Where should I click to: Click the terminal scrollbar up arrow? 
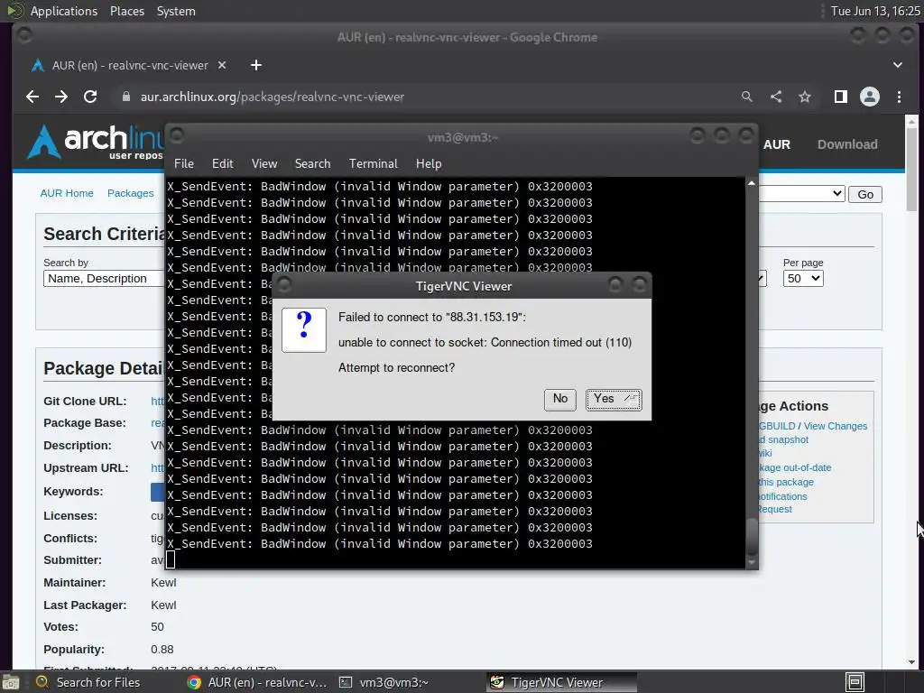pyautogui.click(x=752, y=184)
